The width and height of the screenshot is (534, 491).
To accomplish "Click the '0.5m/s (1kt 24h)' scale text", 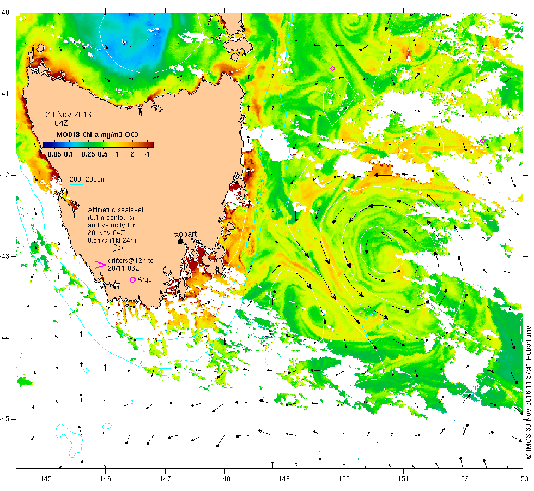I will tap(112, 241).
